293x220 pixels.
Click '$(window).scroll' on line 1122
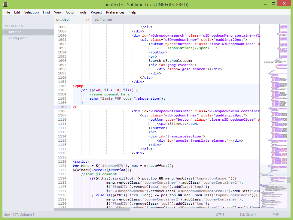click(x=89, y=170)
